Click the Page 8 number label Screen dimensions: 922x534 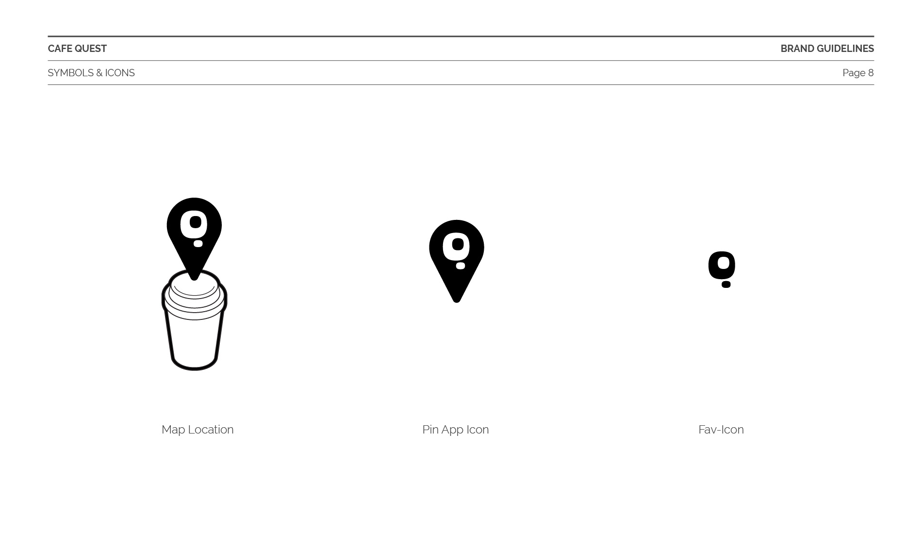click(x=858, y=73)
